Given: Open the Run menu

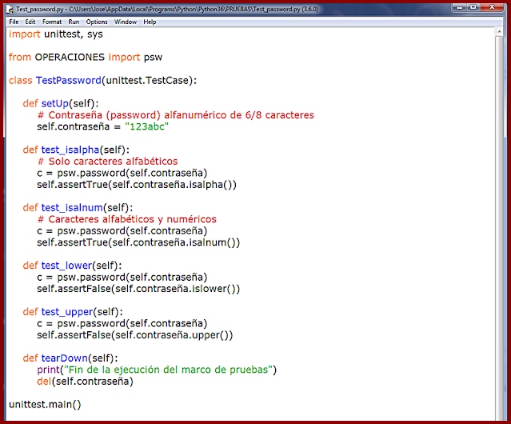Looking at the screenshot, I should (74, 22).
